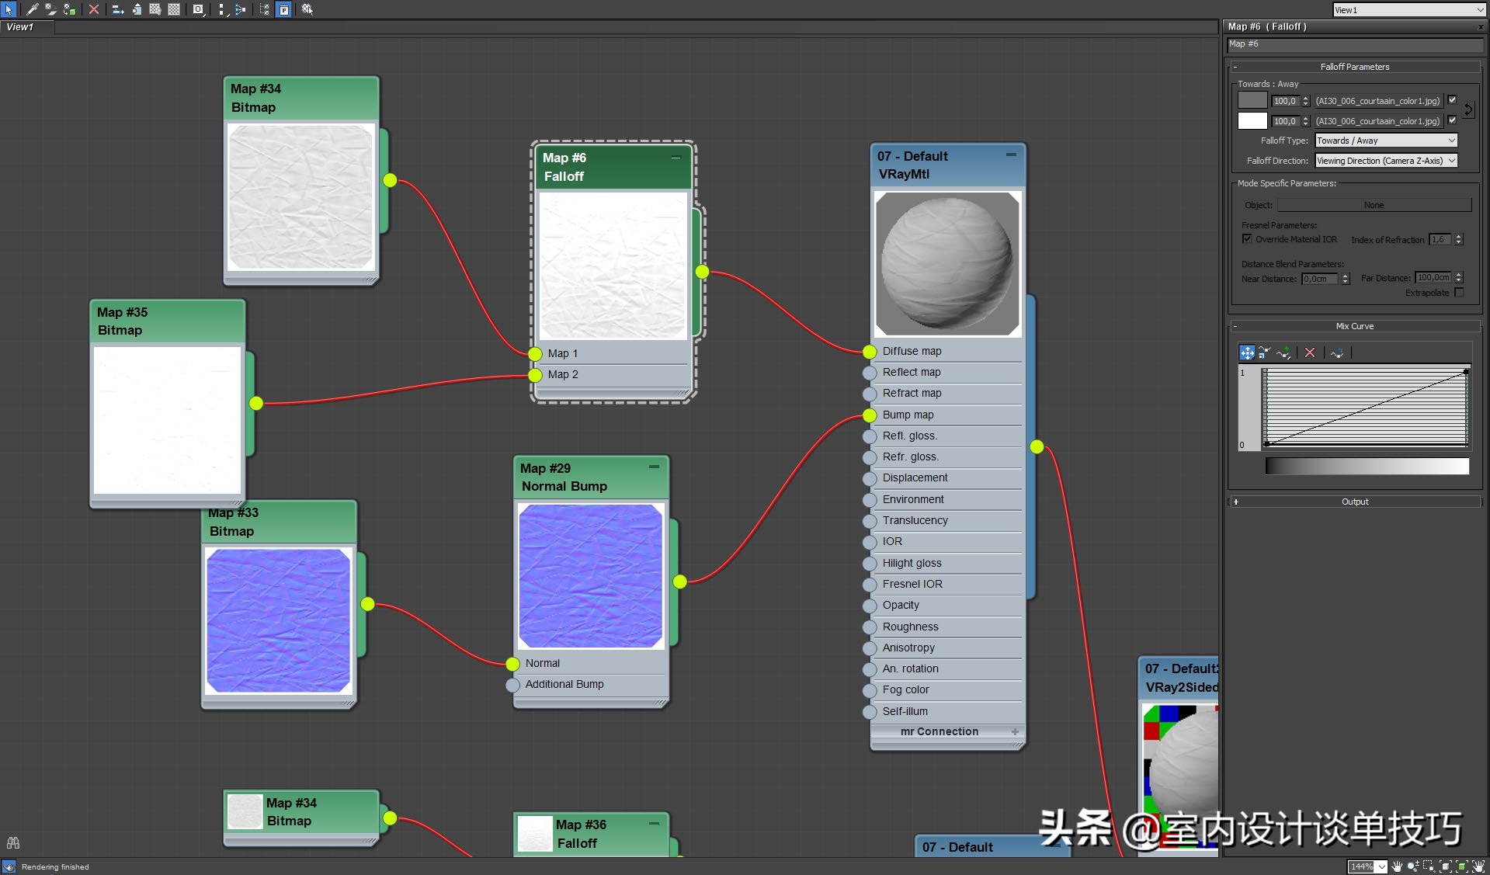This screenshot has width=1490, height=875.
Task: Open the View1 view selector at top right
Action: pos(1408,10)
